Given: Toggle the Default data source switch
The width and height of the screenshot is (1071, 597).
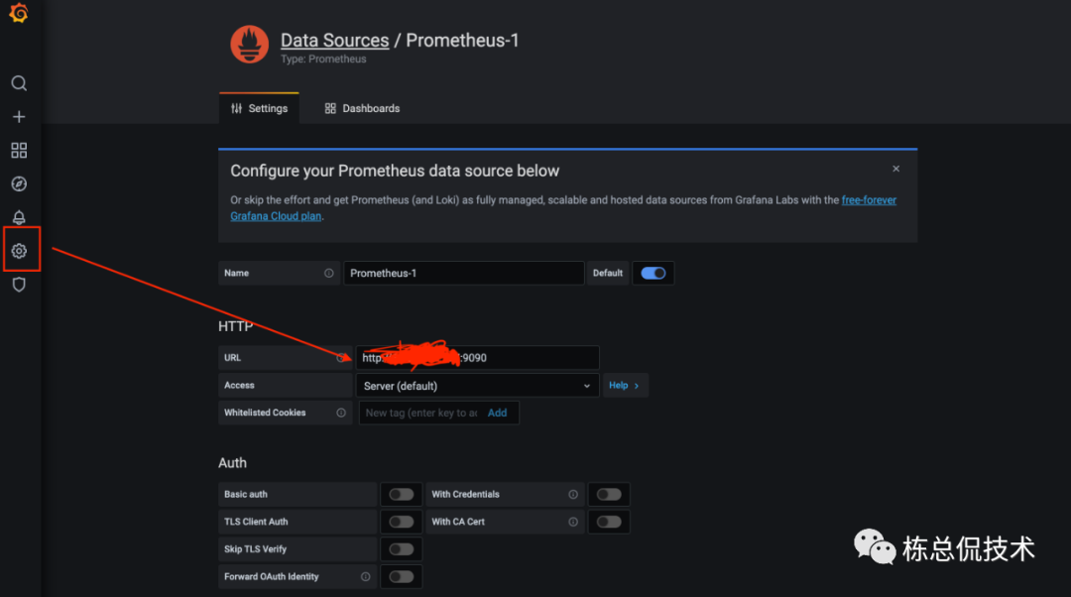Looking at the screenshot, I should [653, 274].
